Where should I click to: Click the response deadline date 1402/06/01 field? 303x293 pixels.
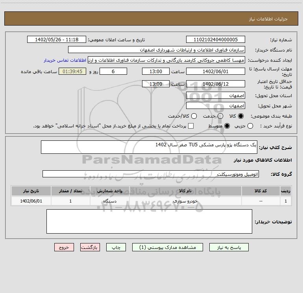pyautogui.click(x=216, y=71)
